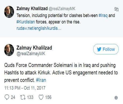123x104 pixels.
Task: Open the rudaw.net article link
Action: [39, 28]
